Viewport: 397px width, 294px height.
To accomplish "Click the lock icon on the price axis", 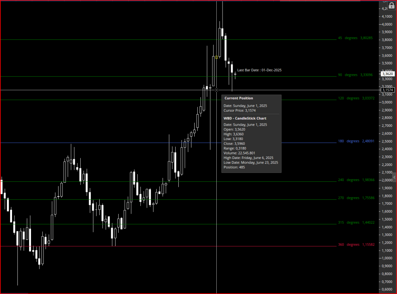I will point(392,6).
